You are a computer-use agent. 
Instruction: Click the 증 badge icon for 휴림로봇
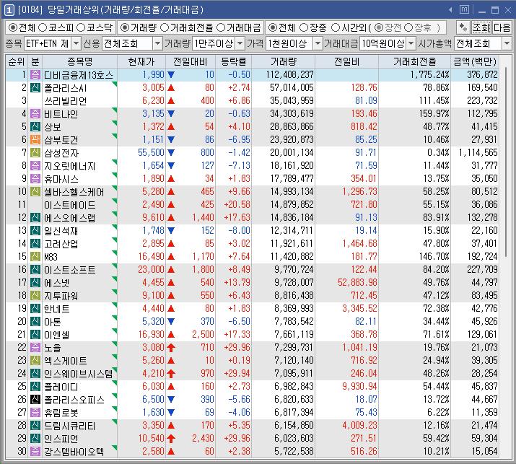35,412
